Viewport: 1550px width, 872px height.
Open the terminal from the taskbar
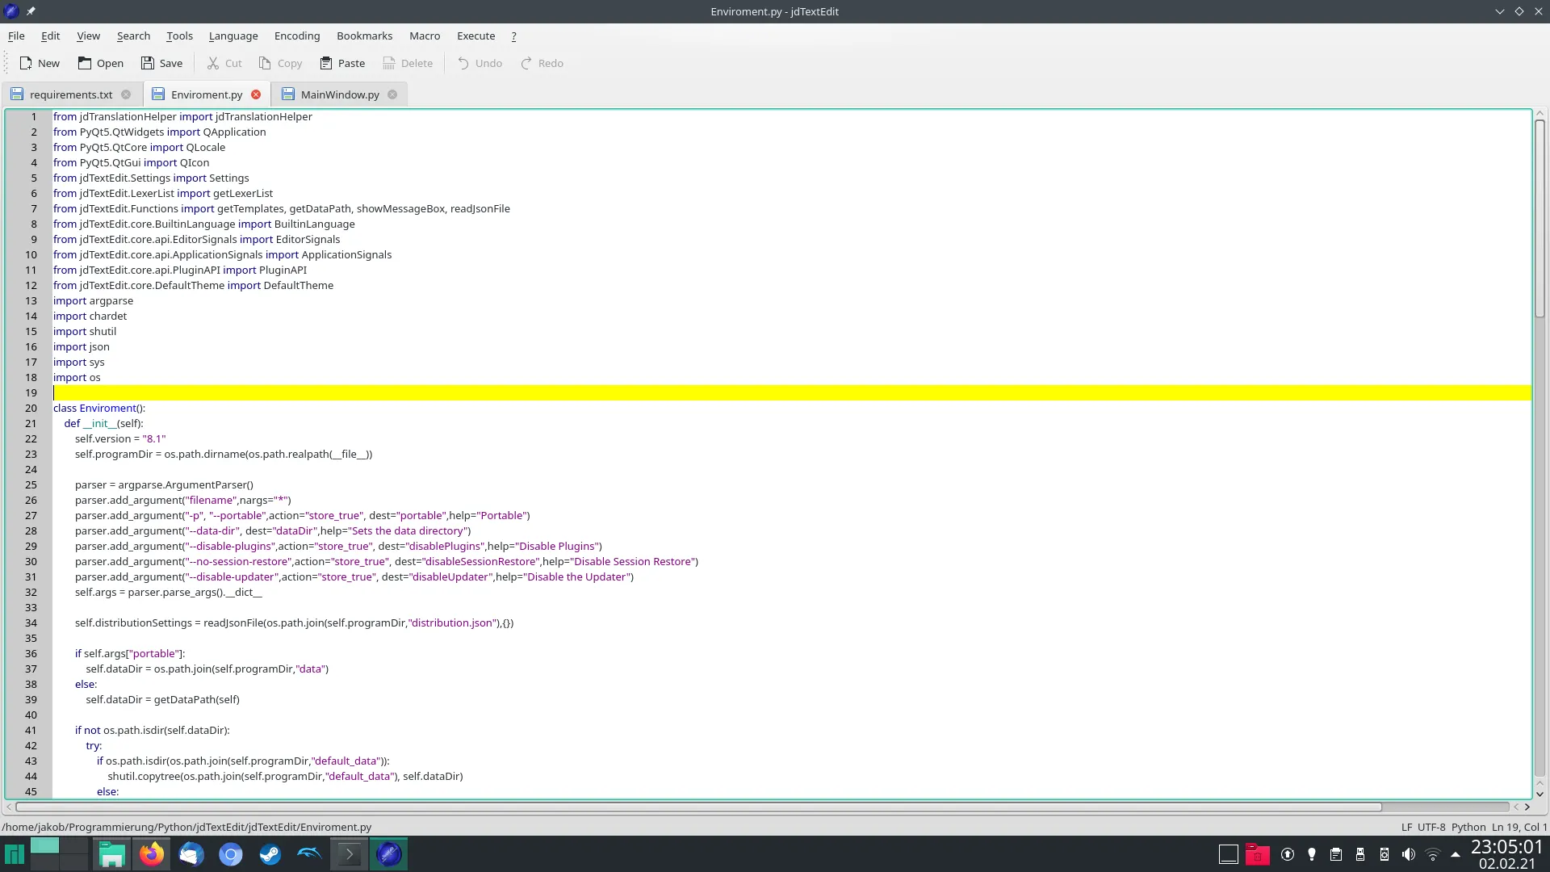coord(349,854)
